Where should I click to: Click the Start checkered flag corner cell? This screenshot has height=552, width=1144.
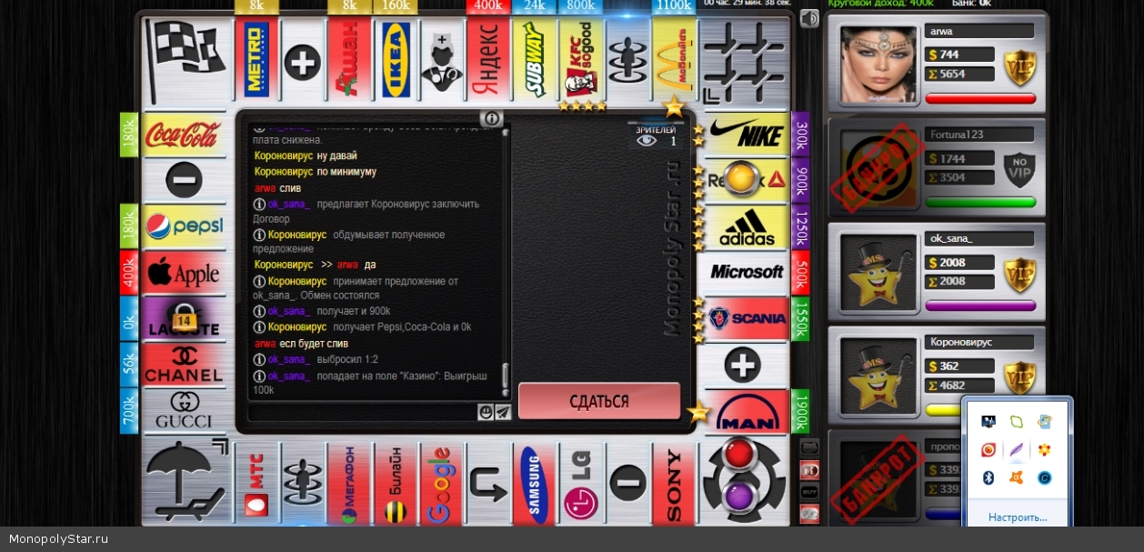pos(186,61)
